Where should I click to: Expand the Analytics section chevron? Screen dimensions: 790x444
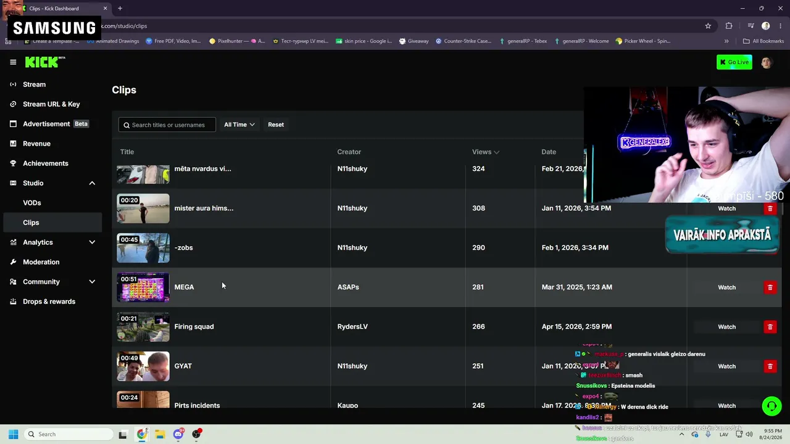click(92, 242)
